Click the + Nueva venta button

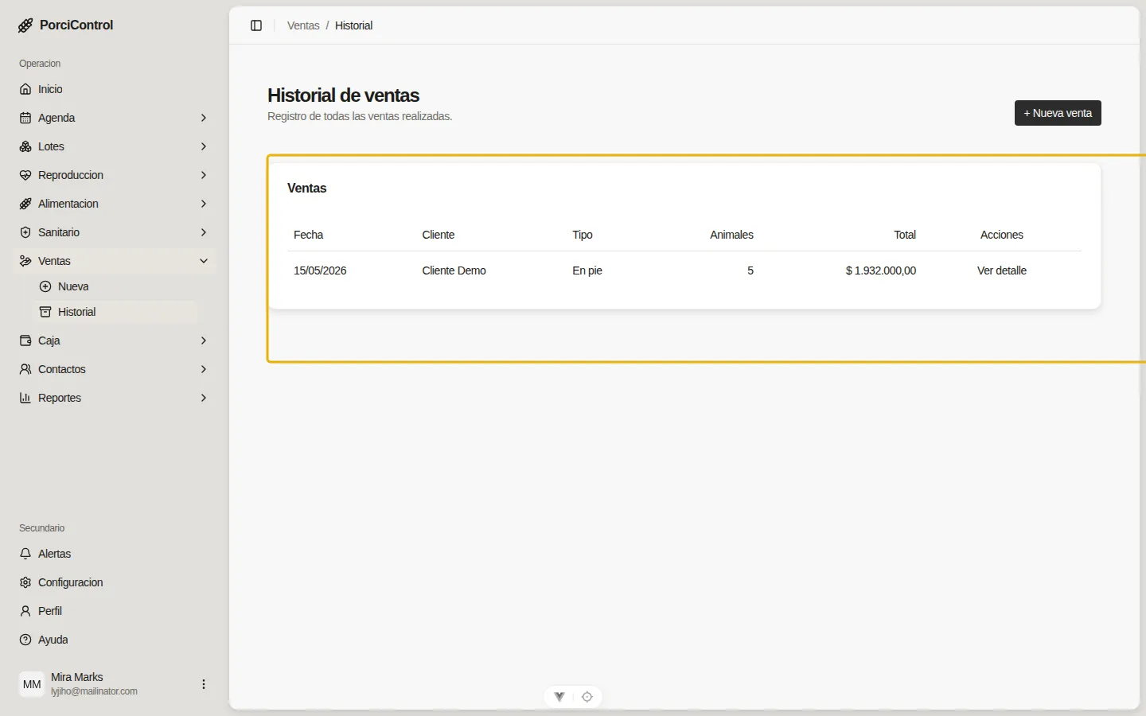1058,113
